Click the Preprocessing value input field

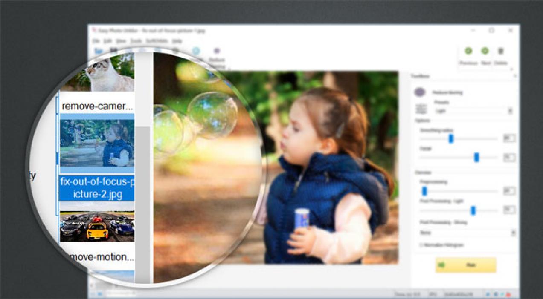click(x=508, y=191)
